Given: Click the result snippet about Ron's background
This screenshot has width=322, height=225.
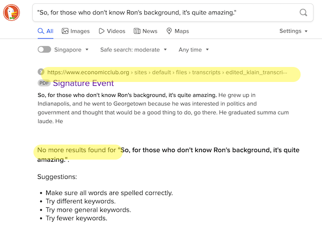Looking at the screenshot, I should (x=163, y=108).
